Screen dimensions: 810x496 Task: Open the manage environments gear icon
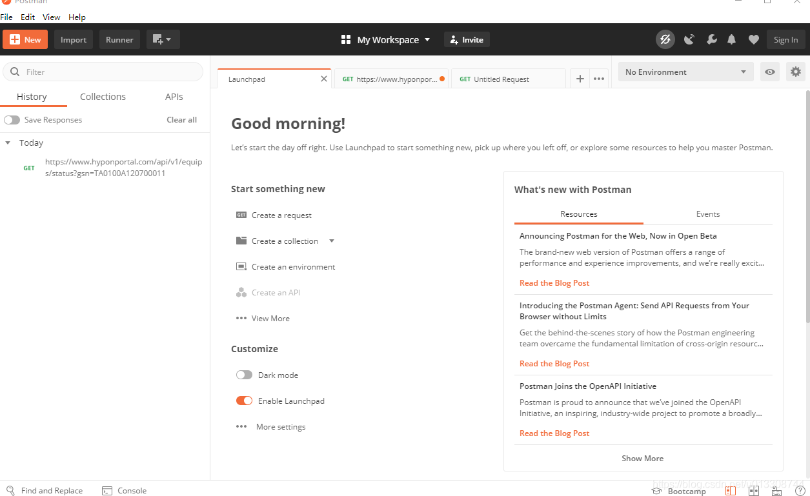pyautogui.click(x=796, y=72)
